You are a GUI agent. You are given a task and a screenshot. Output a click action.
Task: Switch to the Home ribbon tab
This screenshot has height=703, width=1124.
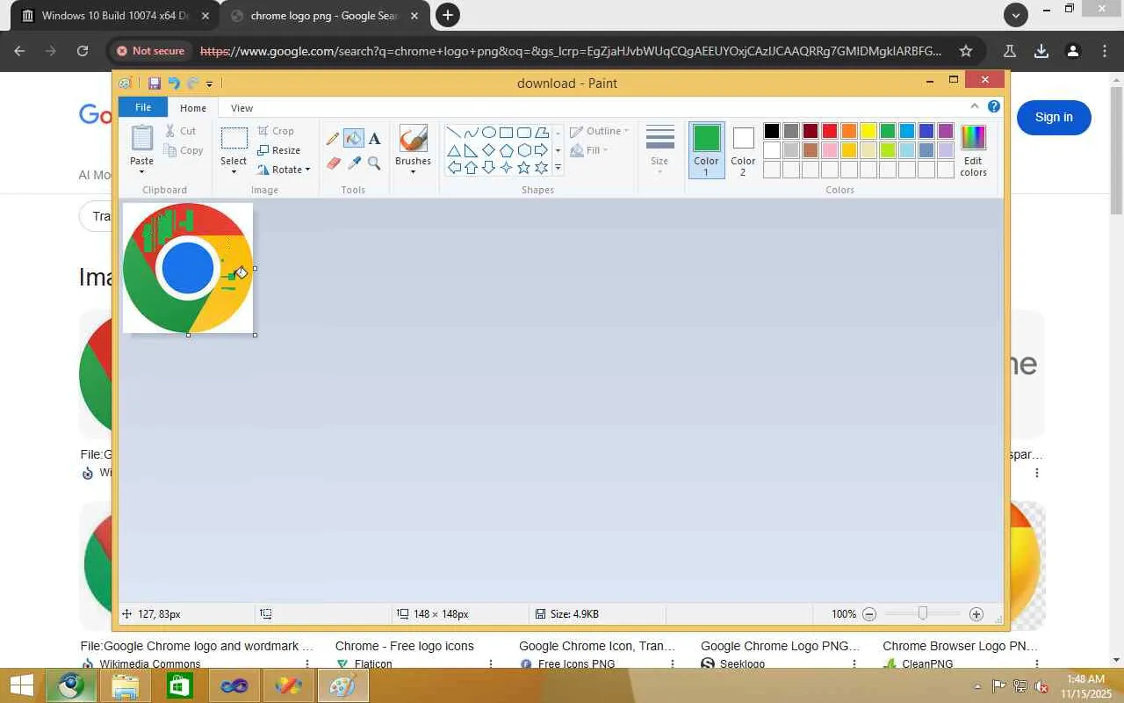coord(193,108)
